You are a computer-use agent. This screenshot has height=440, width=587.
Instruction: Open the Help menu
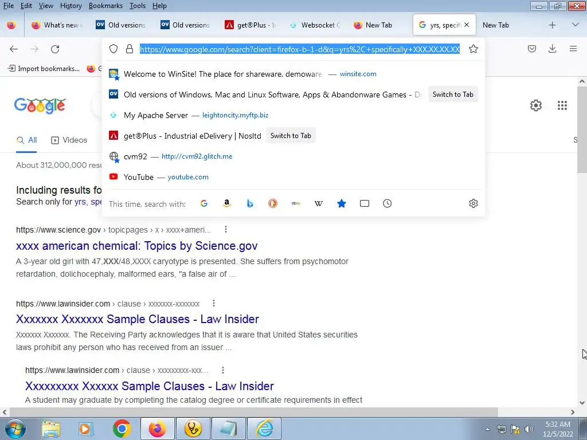[159, 6]
